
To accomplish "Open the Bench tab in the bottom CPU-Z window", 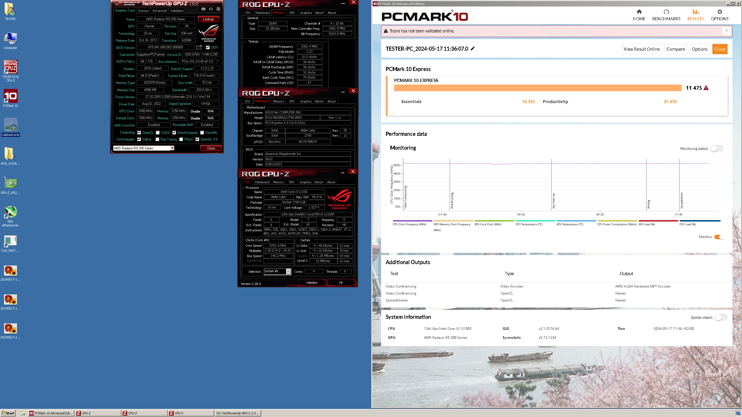I will (319, 182).
